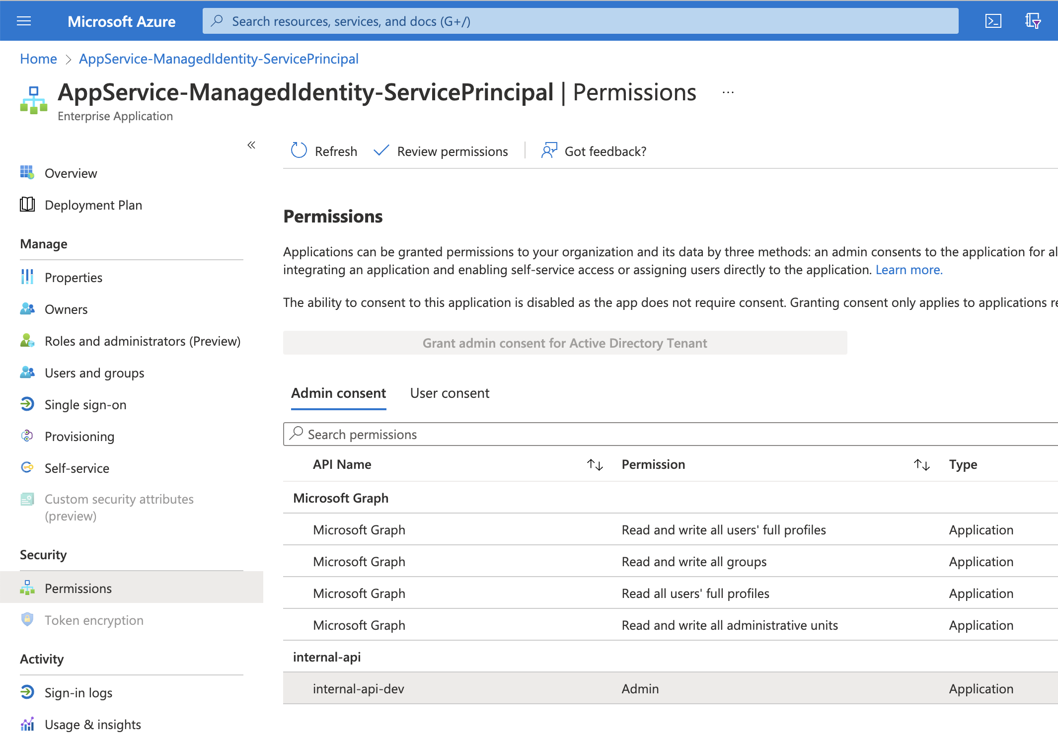Click AppService-ManagedIdentity-ServicePrincipal breadcrumb link

click(x=219, y=59)
